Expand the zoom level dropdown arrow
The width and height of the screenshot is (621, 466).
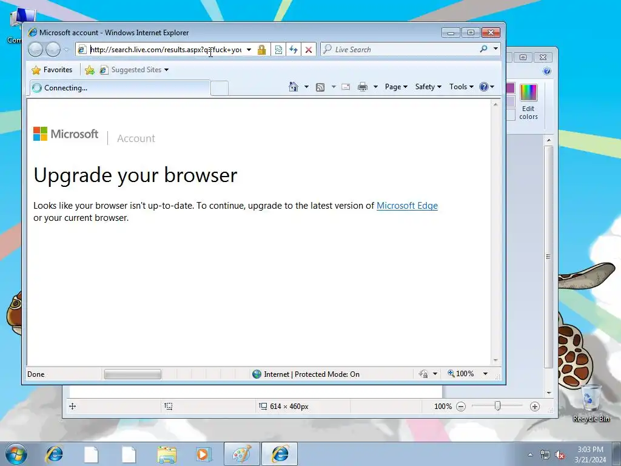486,374
